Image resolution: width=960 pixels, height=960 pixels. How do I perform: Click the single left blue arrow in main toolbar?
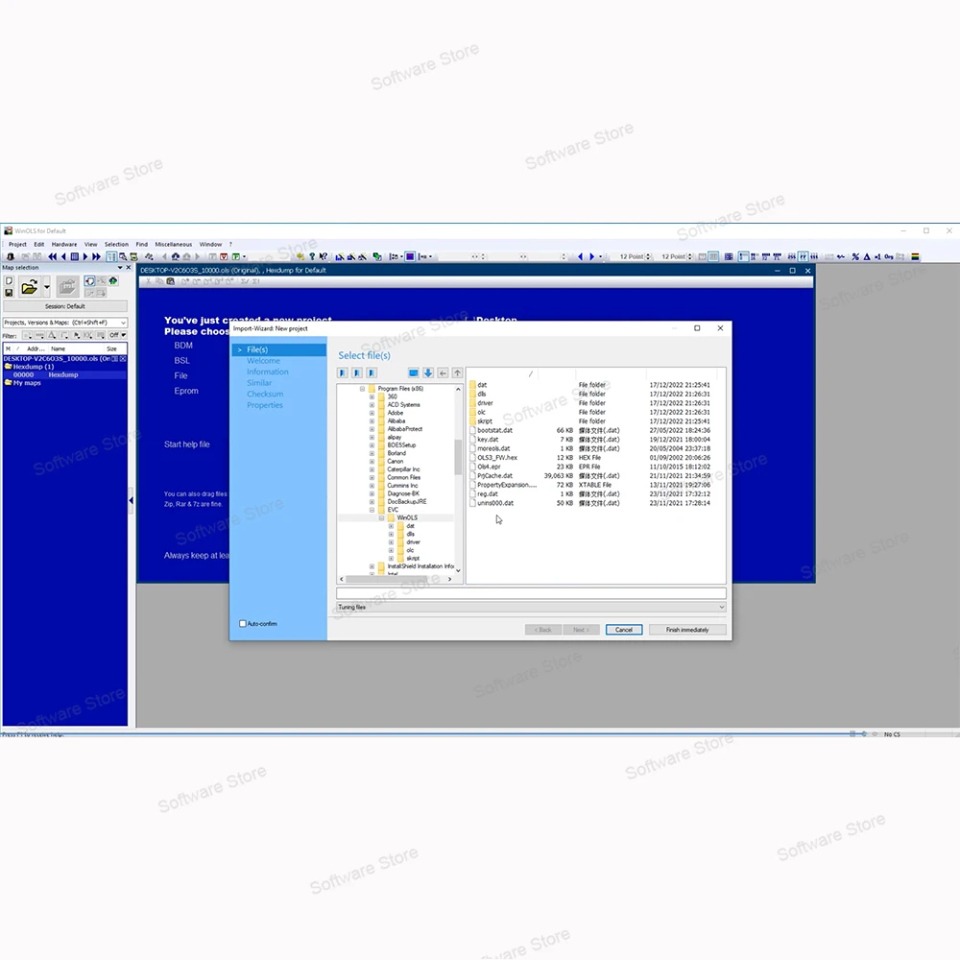(63, 256)
